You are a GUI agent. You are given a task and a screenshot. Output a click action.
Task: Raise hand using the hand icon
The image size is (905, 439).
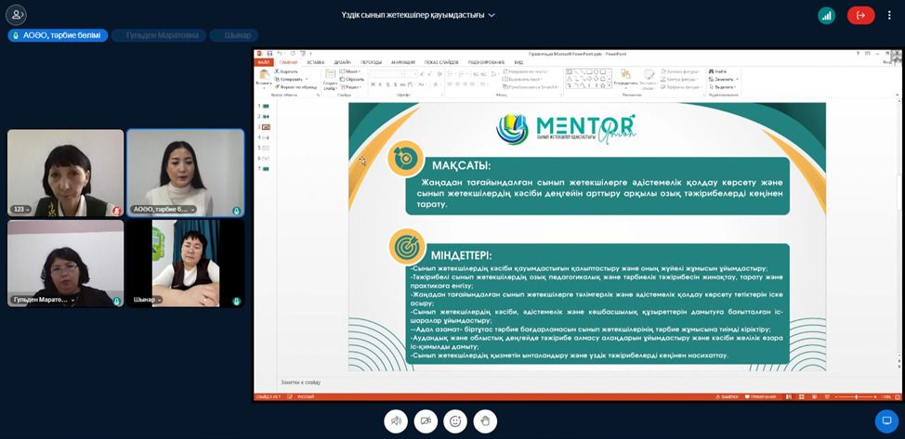click(485, 420)
